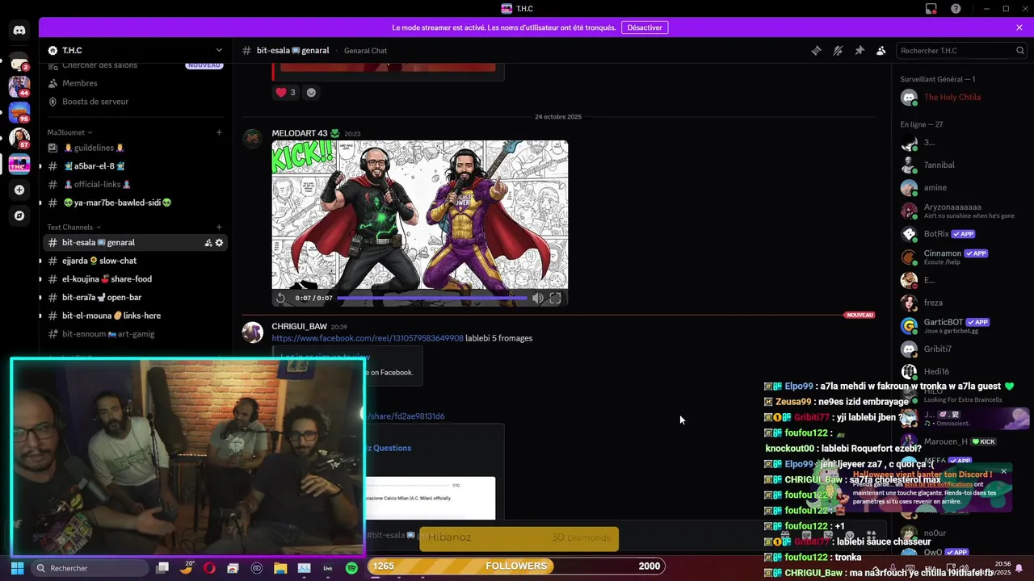Expand the video to fullscreen
The image size is (1034, 581).
pos(556,298)
